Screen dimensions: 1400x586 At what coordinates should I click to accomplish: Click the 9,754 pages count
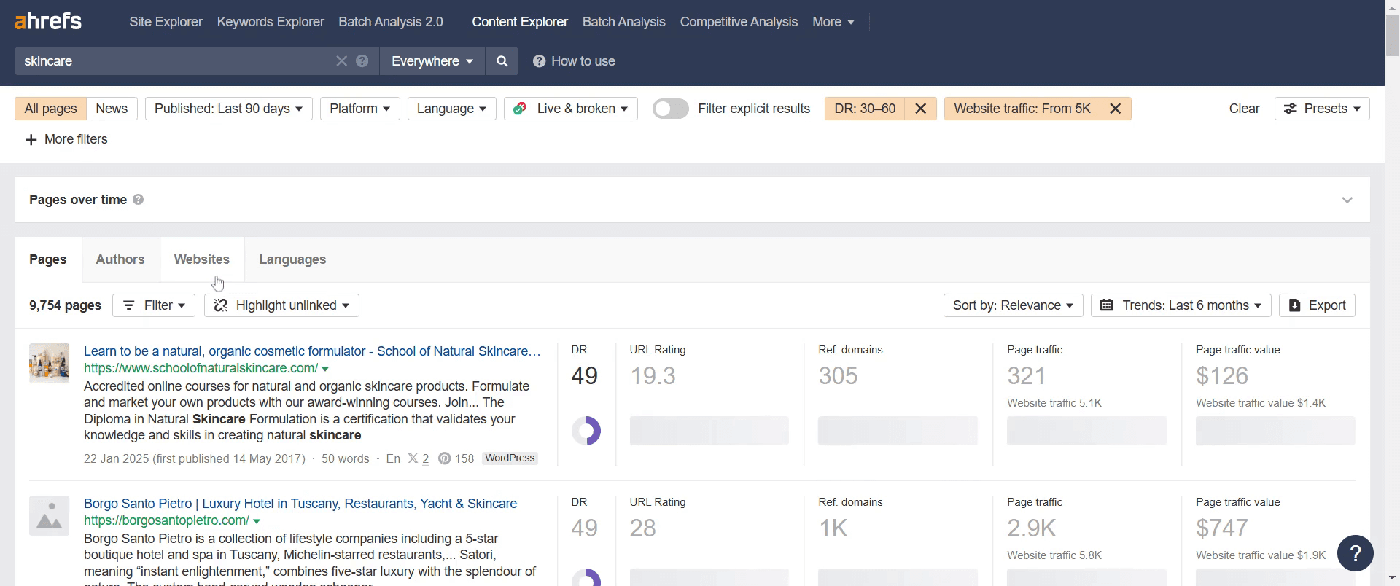[65, 305]
